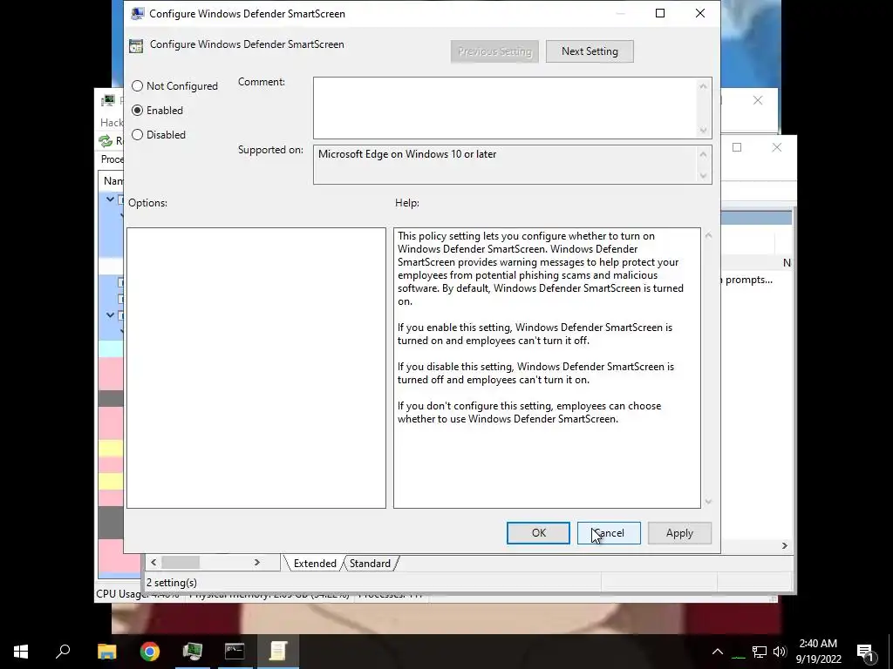
Task: Click the Help pane scroll down arrow
Action: [708, 501]
